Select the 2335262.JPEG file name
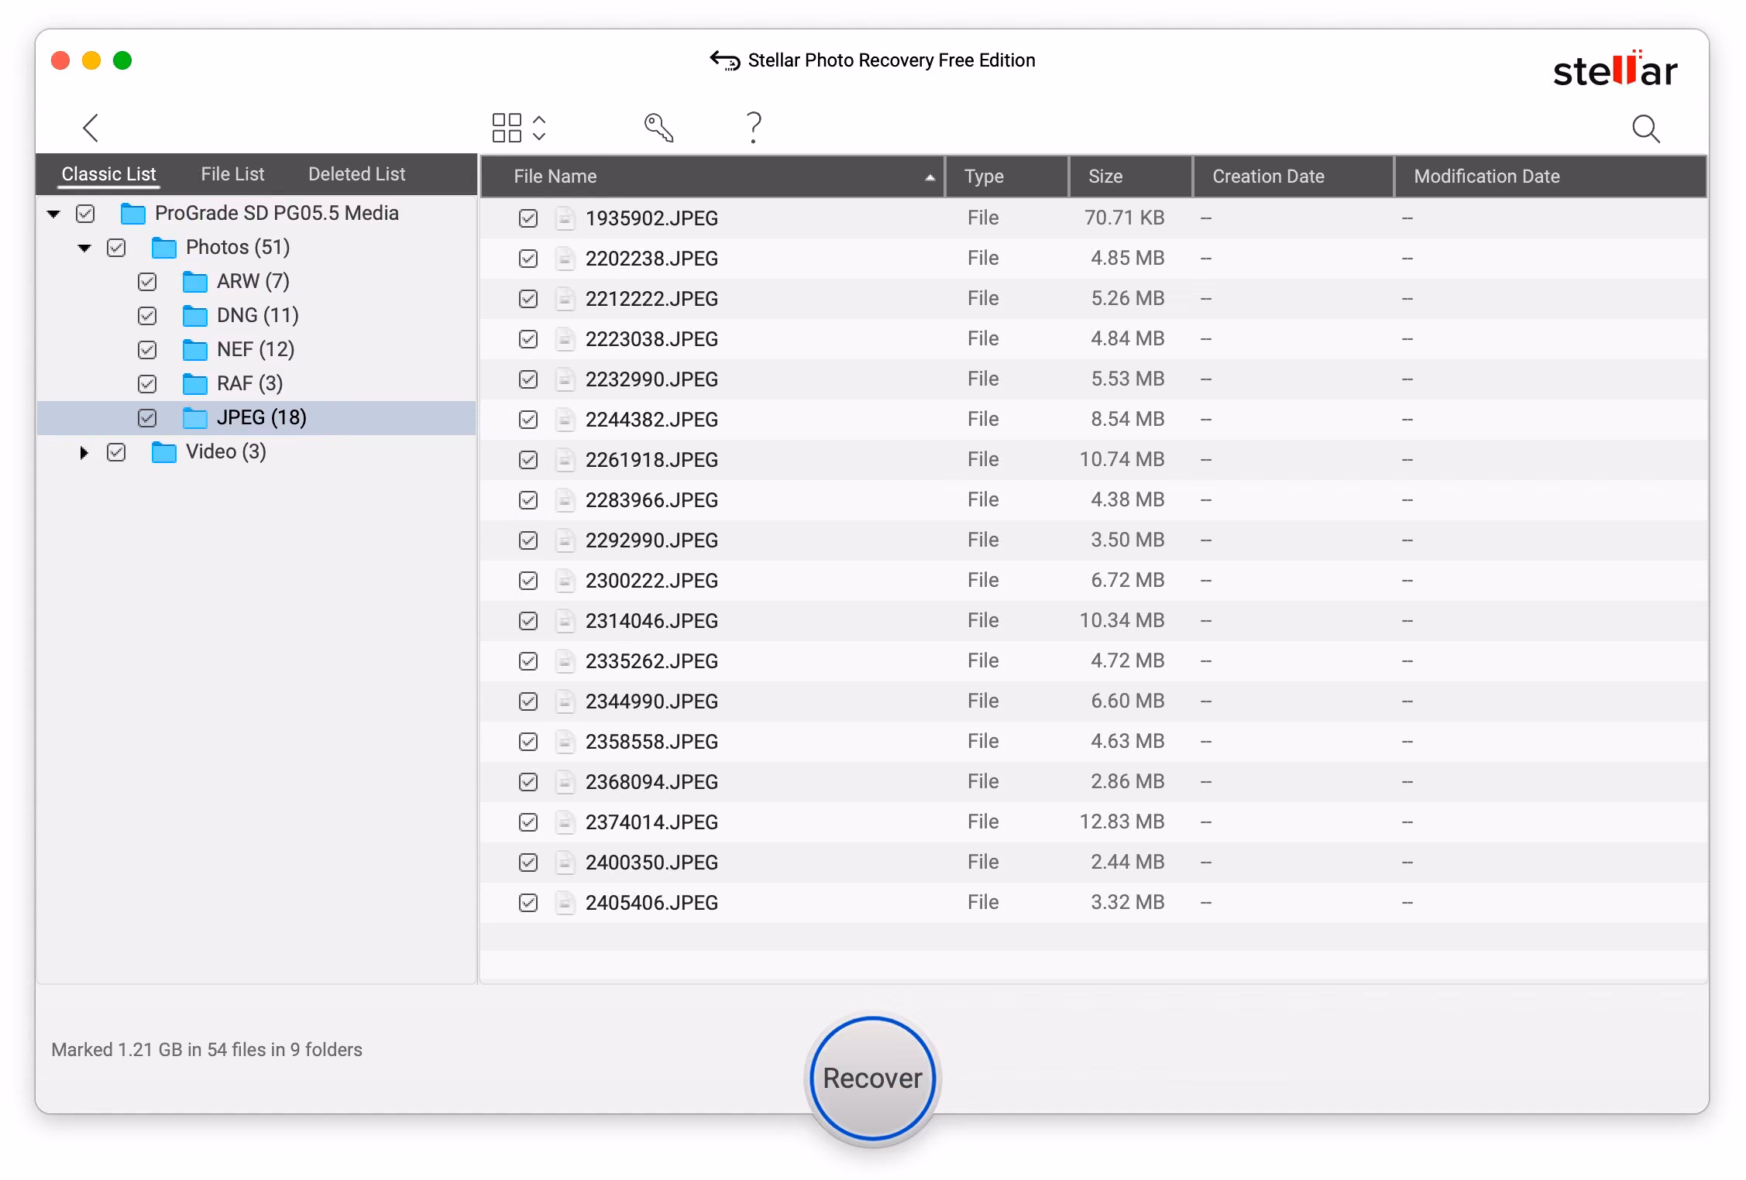The height and width of the screenshot is (1180, 1746). (651, 661)
